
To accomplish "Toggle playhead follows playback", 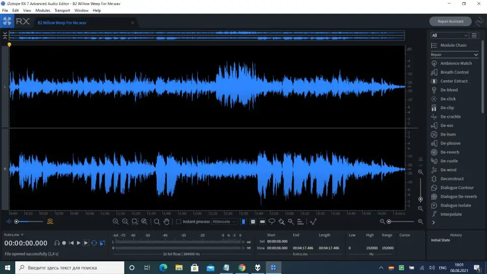I will [x=102, y=243].
